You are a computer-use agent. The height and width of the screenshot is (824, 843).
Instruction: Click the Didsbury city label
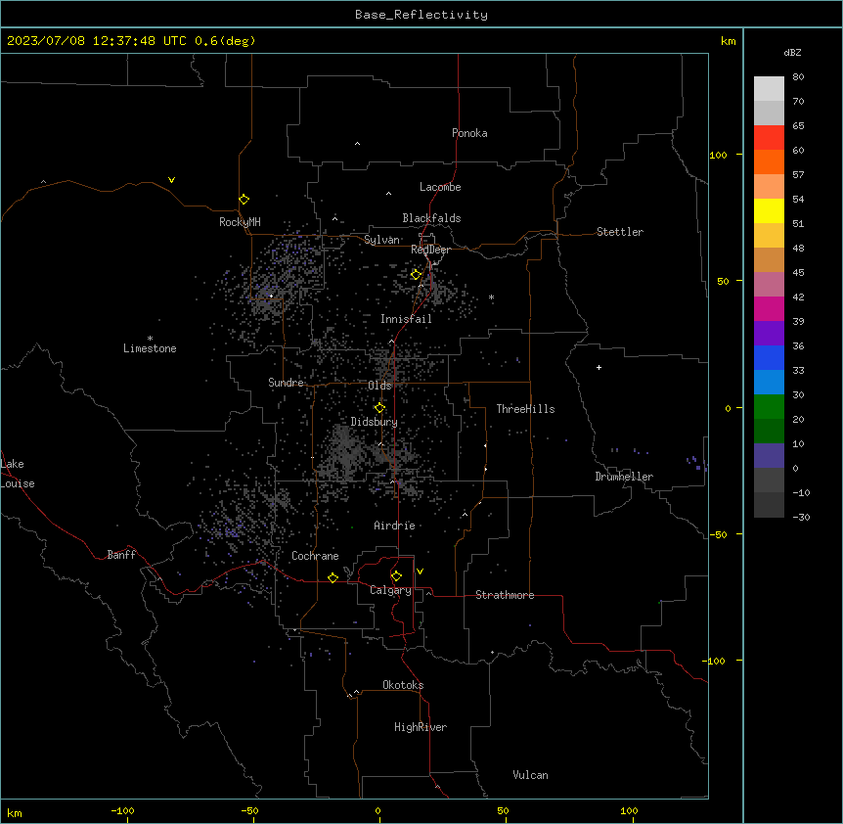point(375,422)
